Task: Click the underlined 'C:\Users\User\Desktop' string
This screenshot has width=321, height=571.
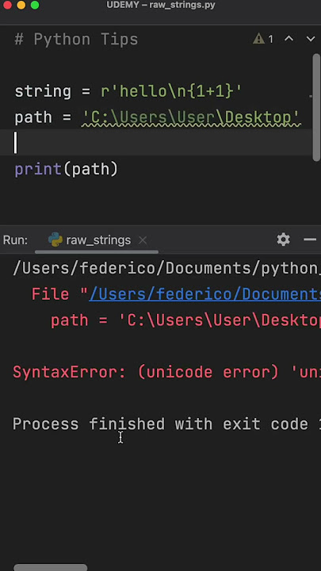Action: [191, 117]
